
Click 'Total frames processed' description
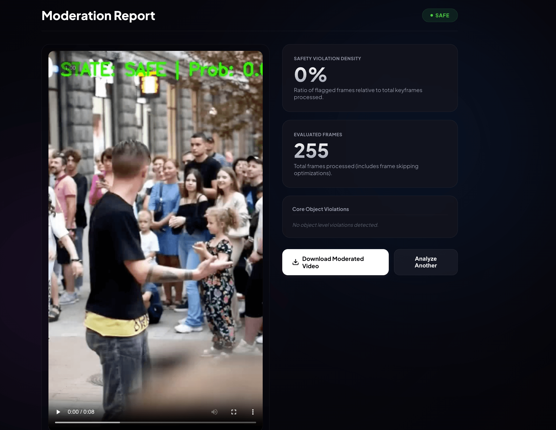[x=356, y=170]
